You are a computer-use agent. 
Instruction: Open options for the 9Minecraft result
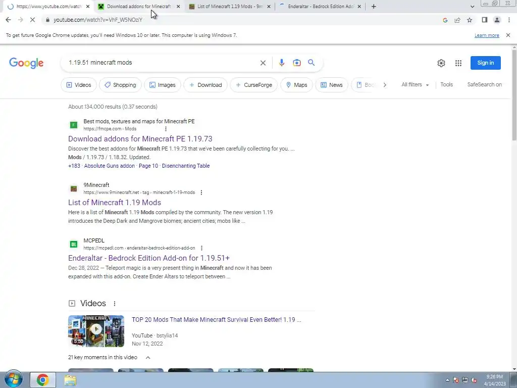[x=201, y=192]
